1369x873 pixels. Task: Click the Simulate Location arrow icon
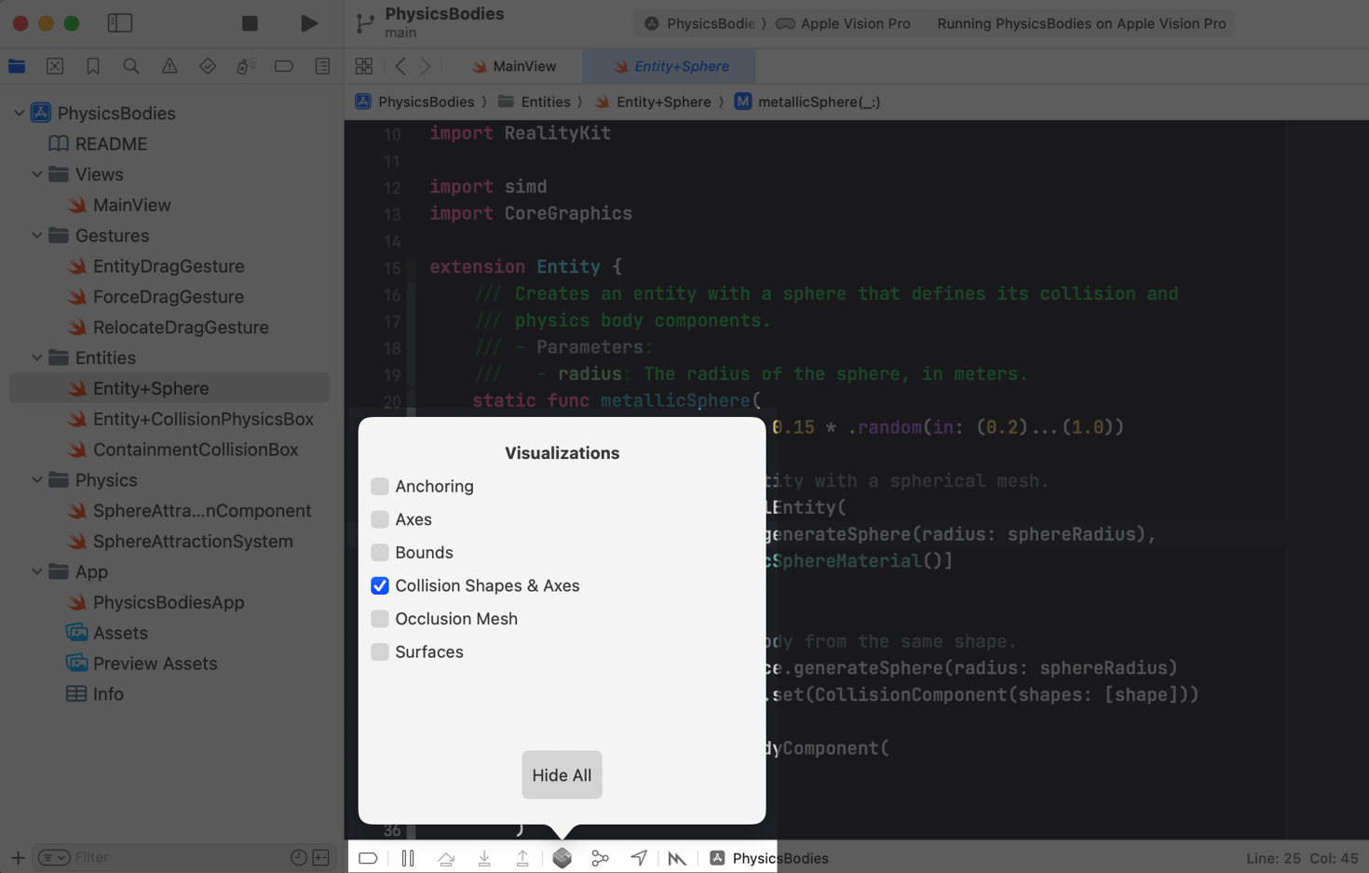click(639, 858)
